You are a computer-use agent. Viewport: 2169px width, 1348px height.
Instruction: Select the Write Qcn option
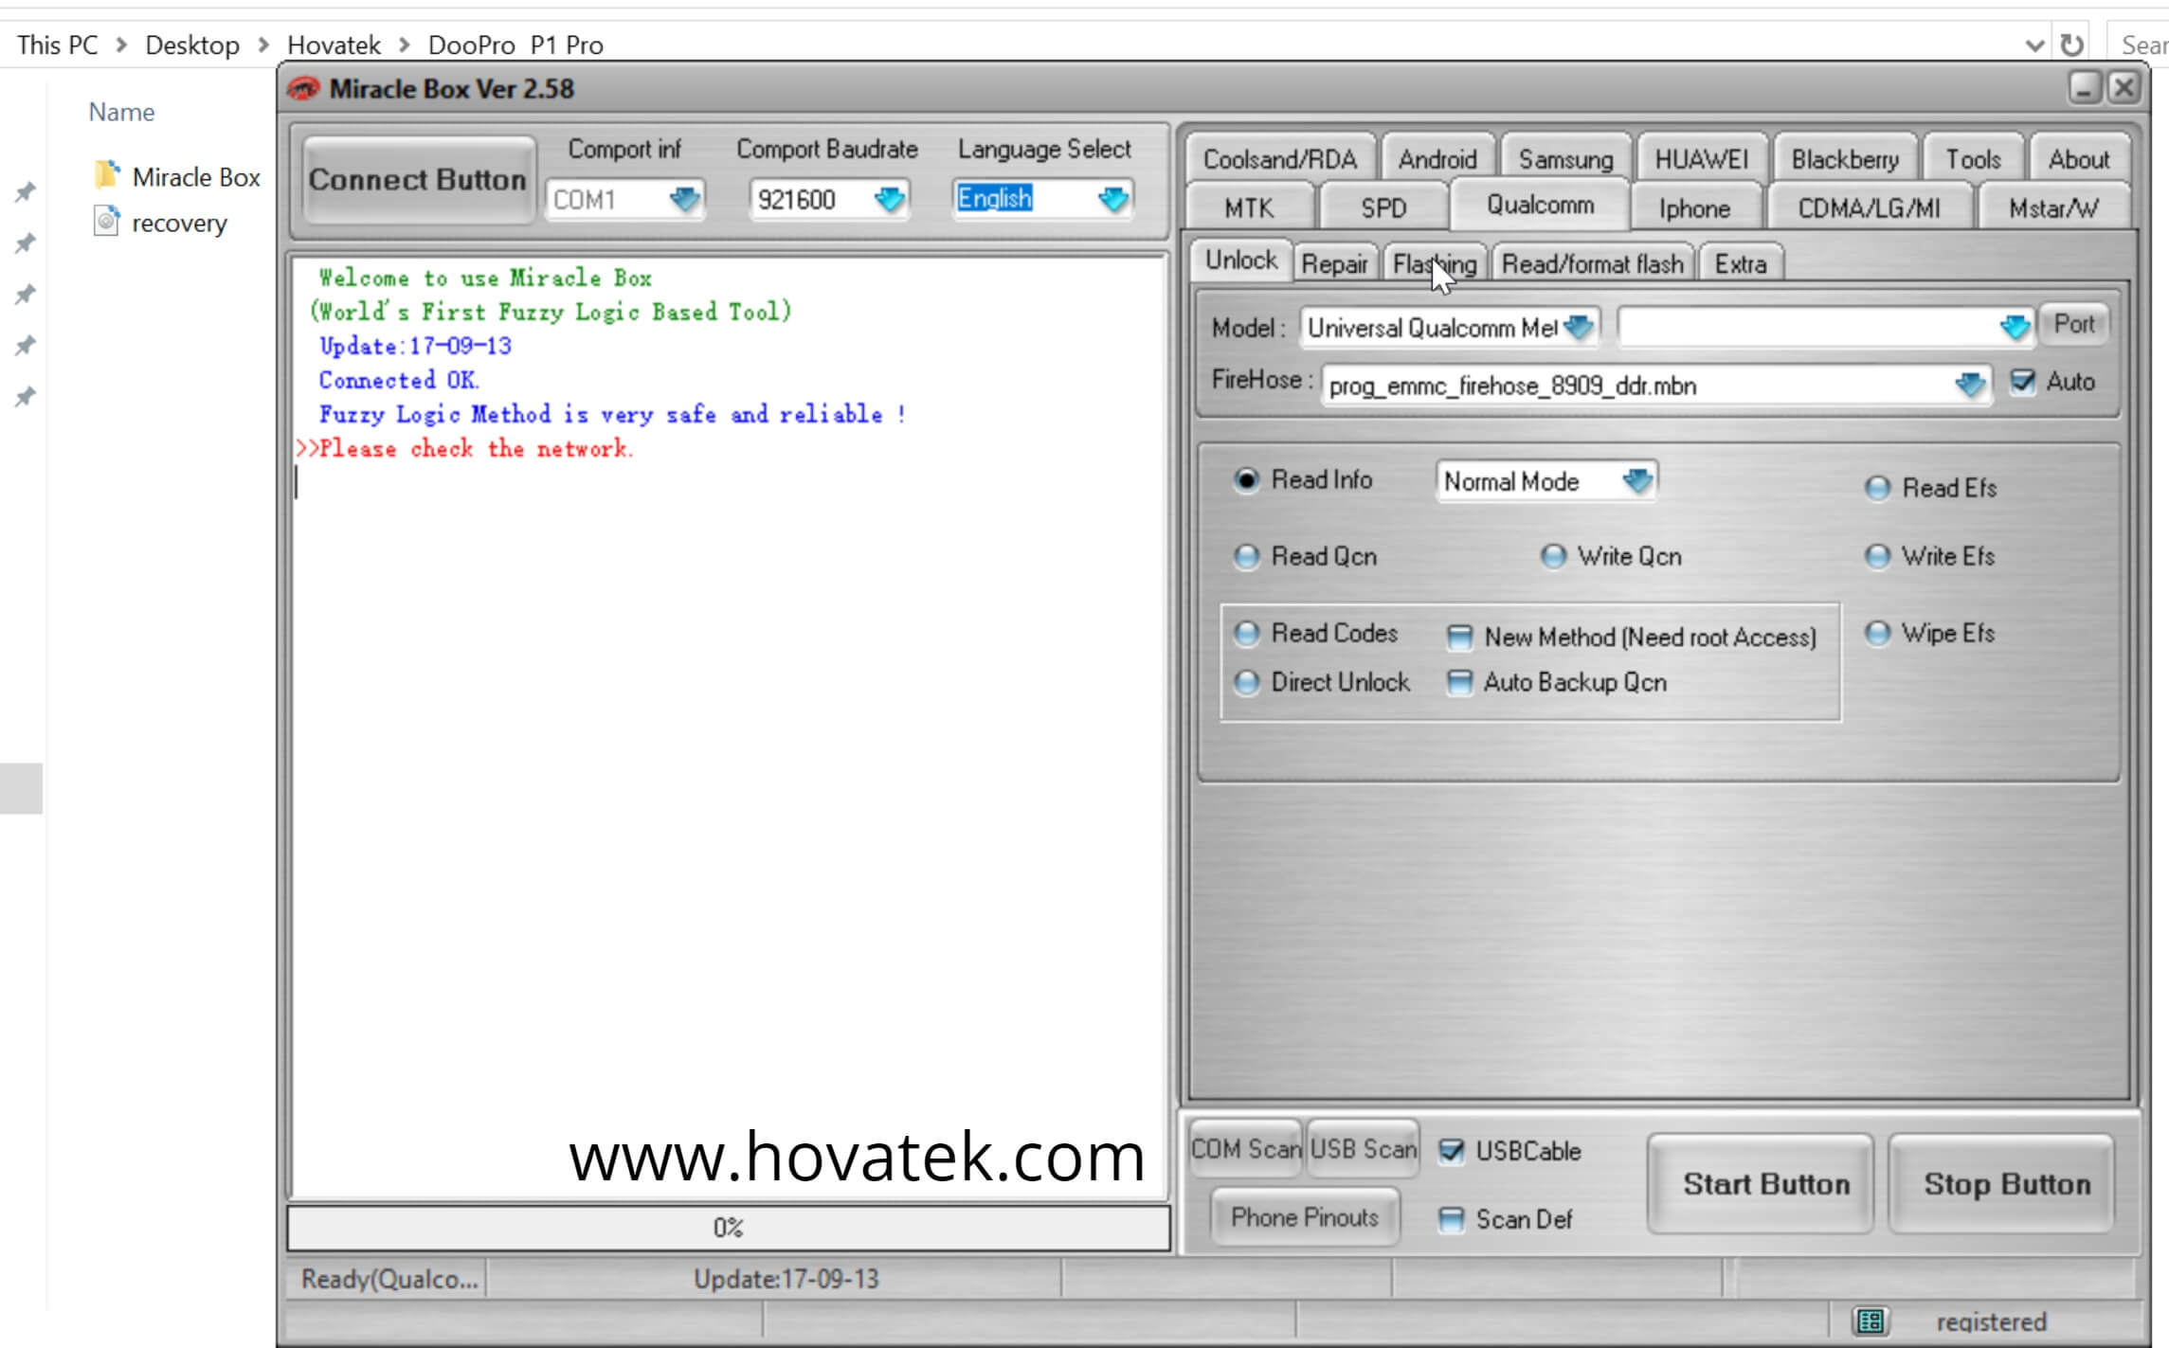[x=1553, y=556]
